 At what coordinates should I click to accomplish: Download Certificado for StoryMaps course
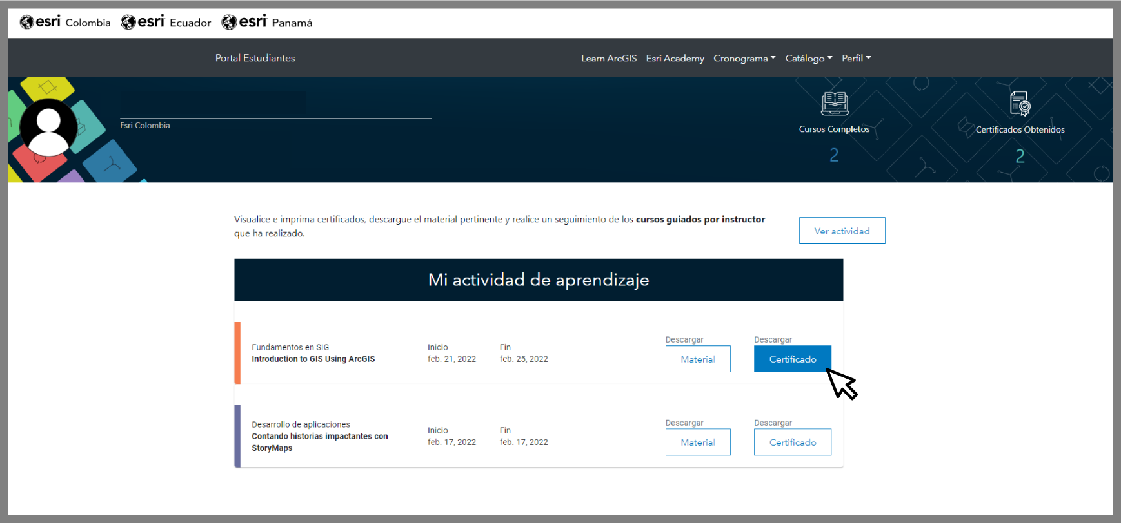(x=793, y=442)
